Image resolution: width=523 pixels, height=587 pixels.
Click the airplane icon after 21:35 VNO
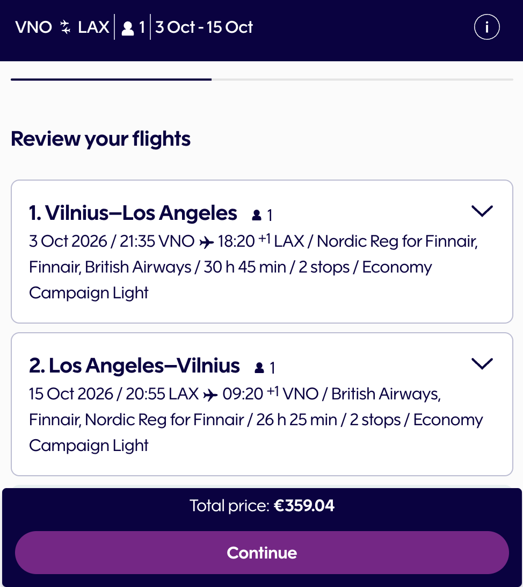pyautogui.click(x=206, y=242)
